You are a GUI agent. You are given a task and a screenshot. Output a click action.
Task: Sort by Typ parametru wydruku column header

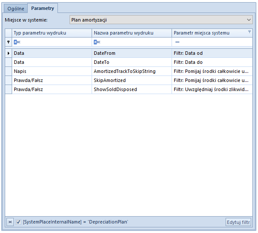tap(52, 33)
